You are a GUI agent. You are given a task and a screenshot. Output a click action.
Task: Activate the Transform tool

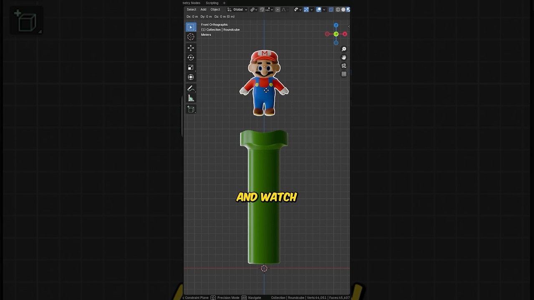point(191,77)
